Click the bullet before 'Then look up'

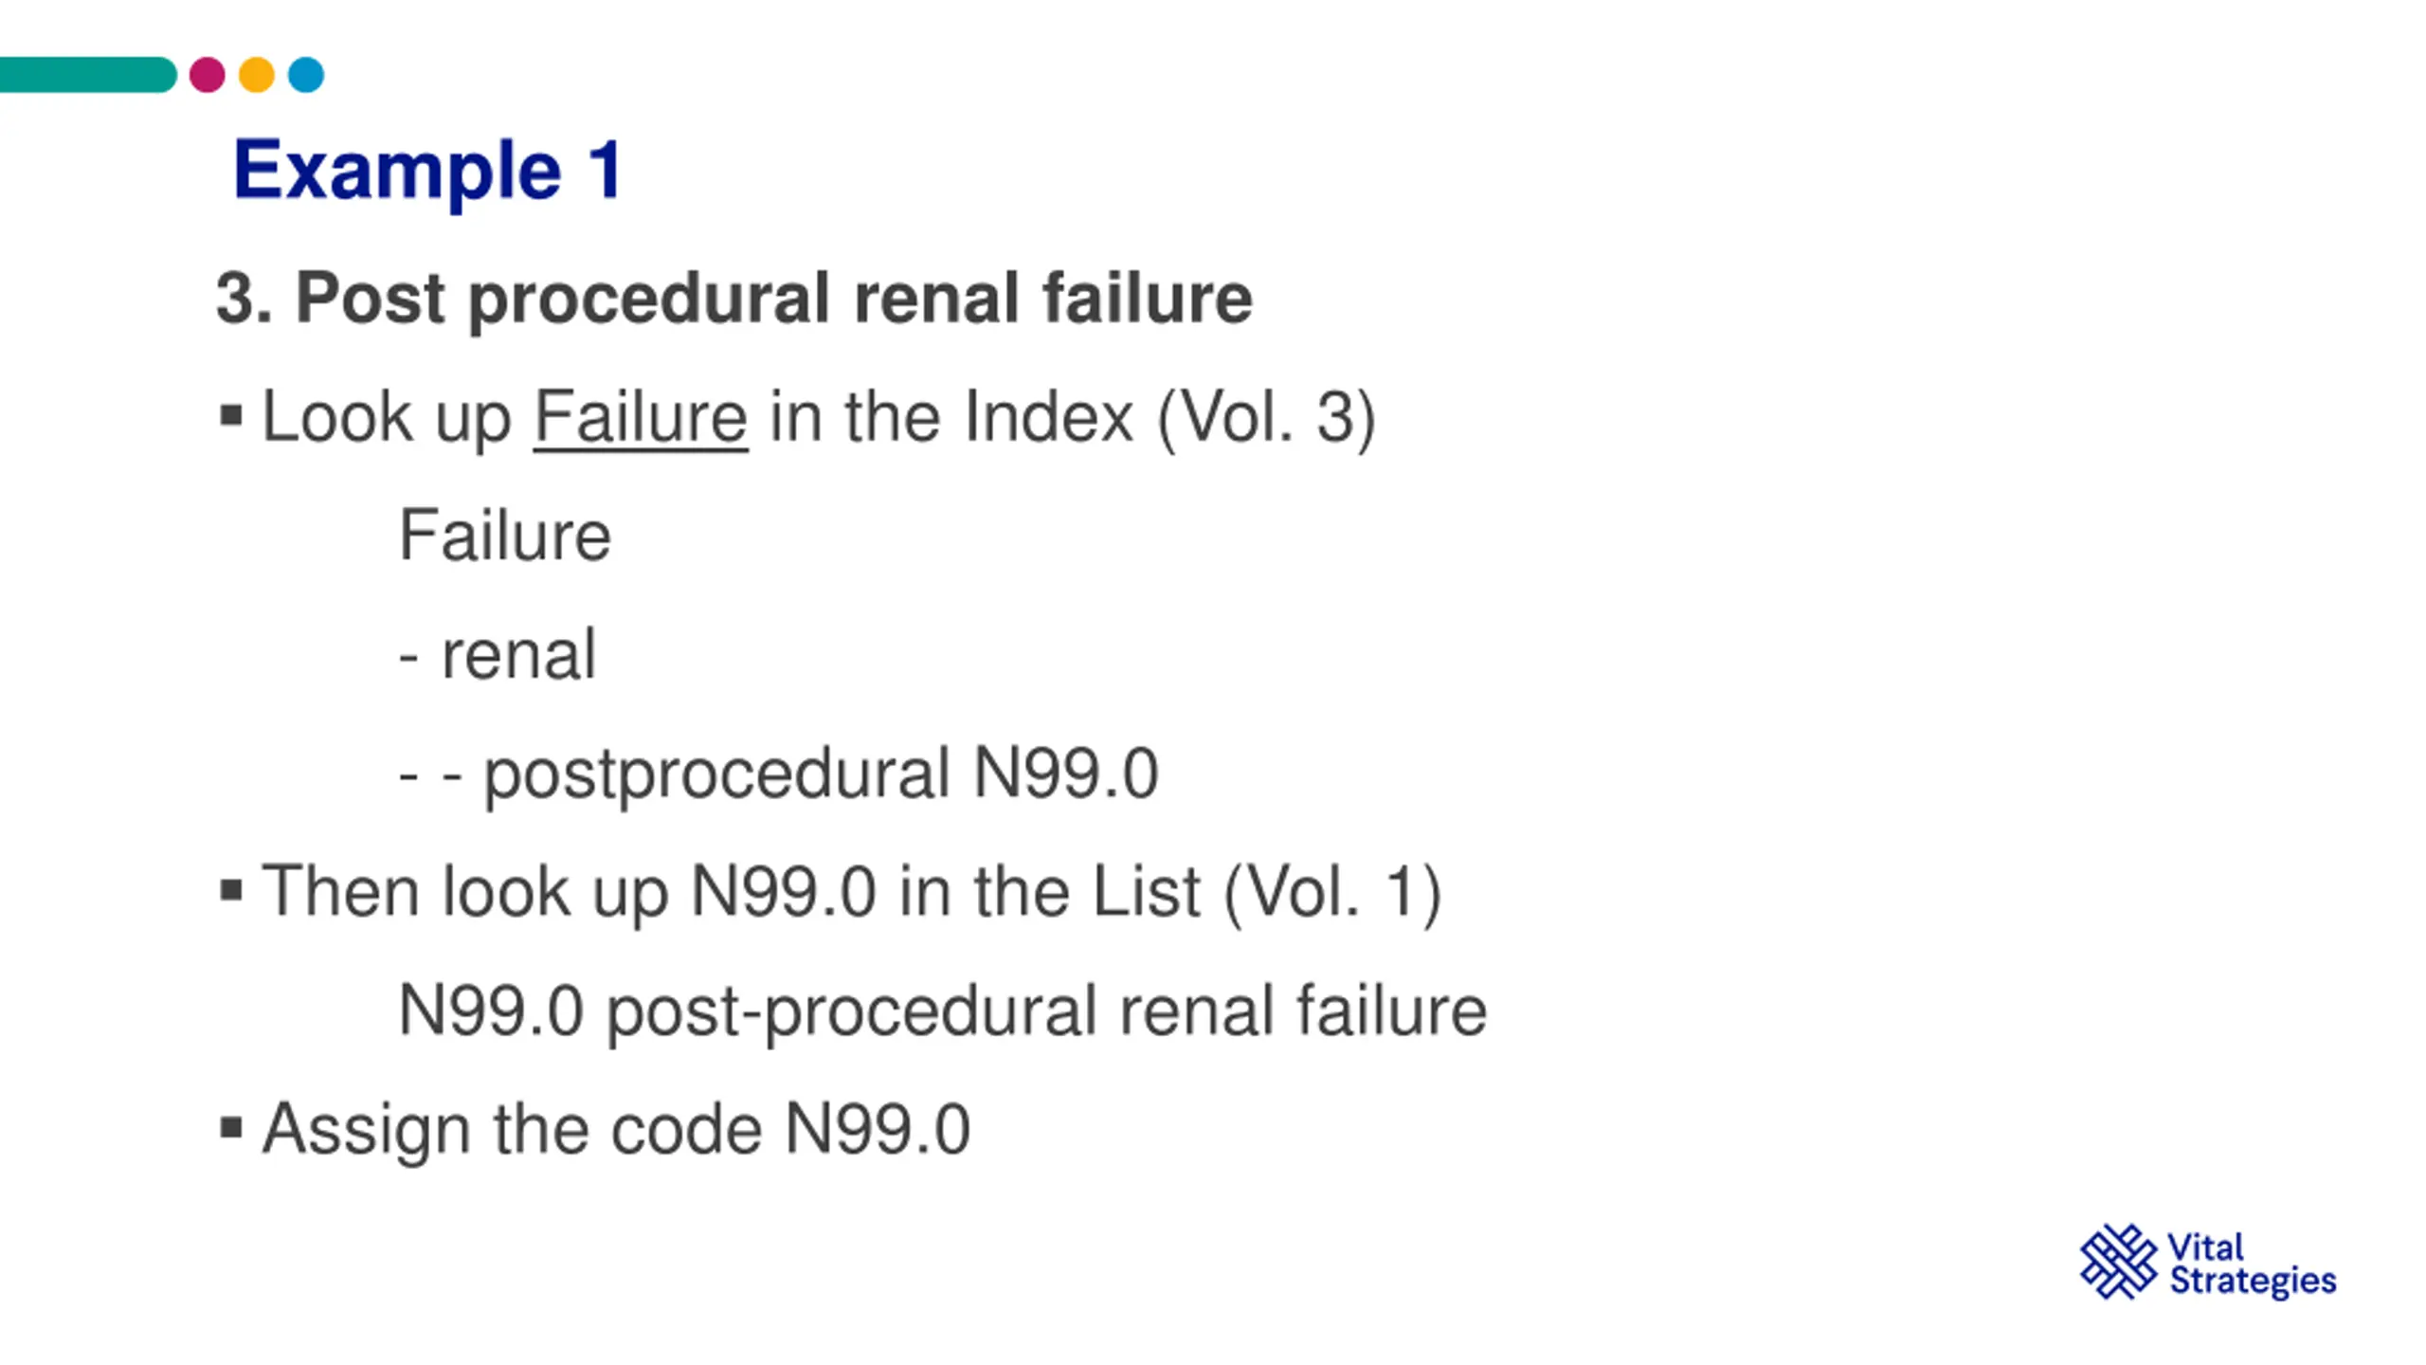click(x=230, y=891)
